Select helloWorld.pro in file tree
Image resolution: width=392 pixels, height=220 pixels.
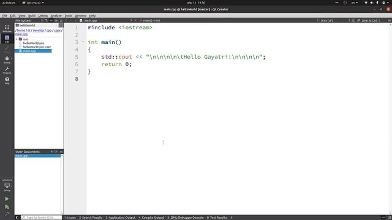click(34, 43)
